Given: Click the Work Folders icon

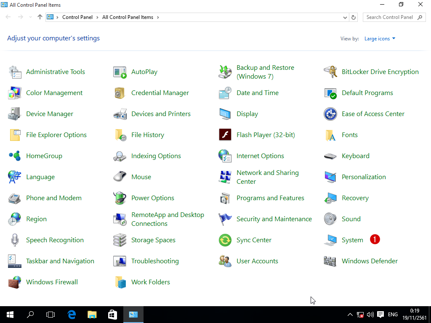Looking at the screenshot, I should pos(120,282).
